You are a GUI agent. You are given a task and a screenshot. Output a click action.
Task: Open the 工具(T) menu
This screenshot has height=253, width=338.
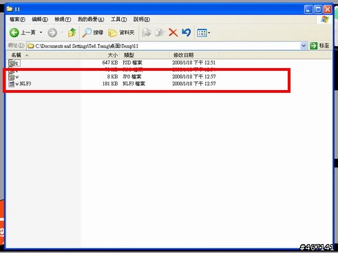pyautogui.click(x=118, y=19)
